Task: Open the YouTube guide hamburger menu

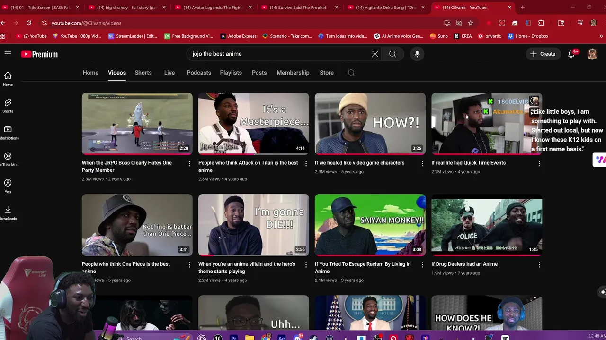Action: pyautogui.click(x=8, y=54)
